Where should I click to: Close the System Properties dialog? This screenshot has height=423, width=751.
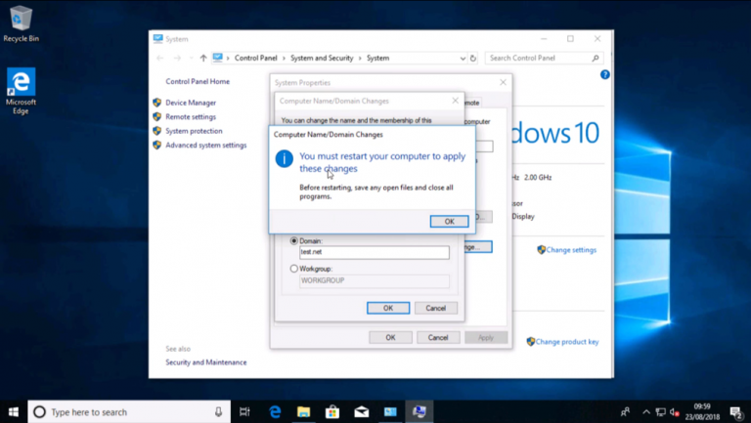(x=503, y=82)
